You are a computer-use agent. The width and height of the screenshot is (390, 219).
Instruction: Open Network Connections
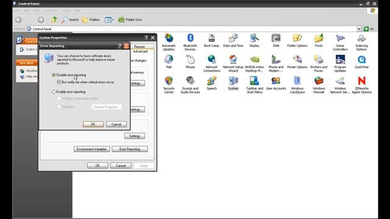pos(211,63)
